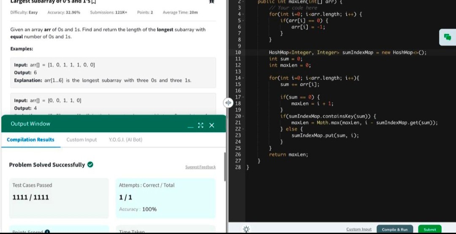Click the Math.max line 21 in editor
Viewport: 456px width, 234px height.
pos(364,122)
